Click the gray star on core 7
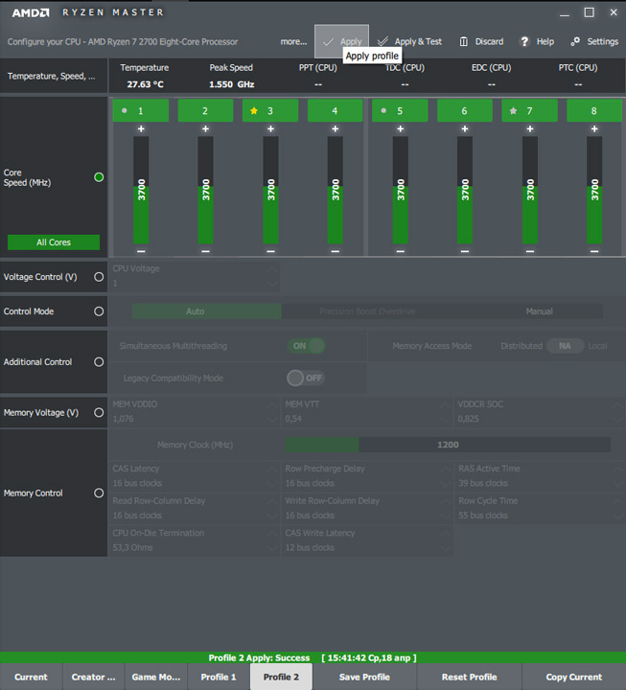The height and width of the screenshot is (690, 626). click(x=513, y=111)
